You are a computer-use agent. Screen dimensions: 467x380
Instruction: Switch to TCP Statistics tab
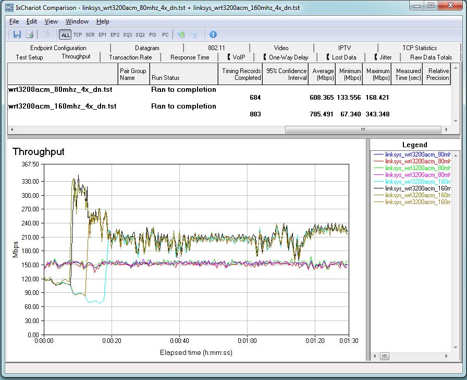(x=420, y=47)
